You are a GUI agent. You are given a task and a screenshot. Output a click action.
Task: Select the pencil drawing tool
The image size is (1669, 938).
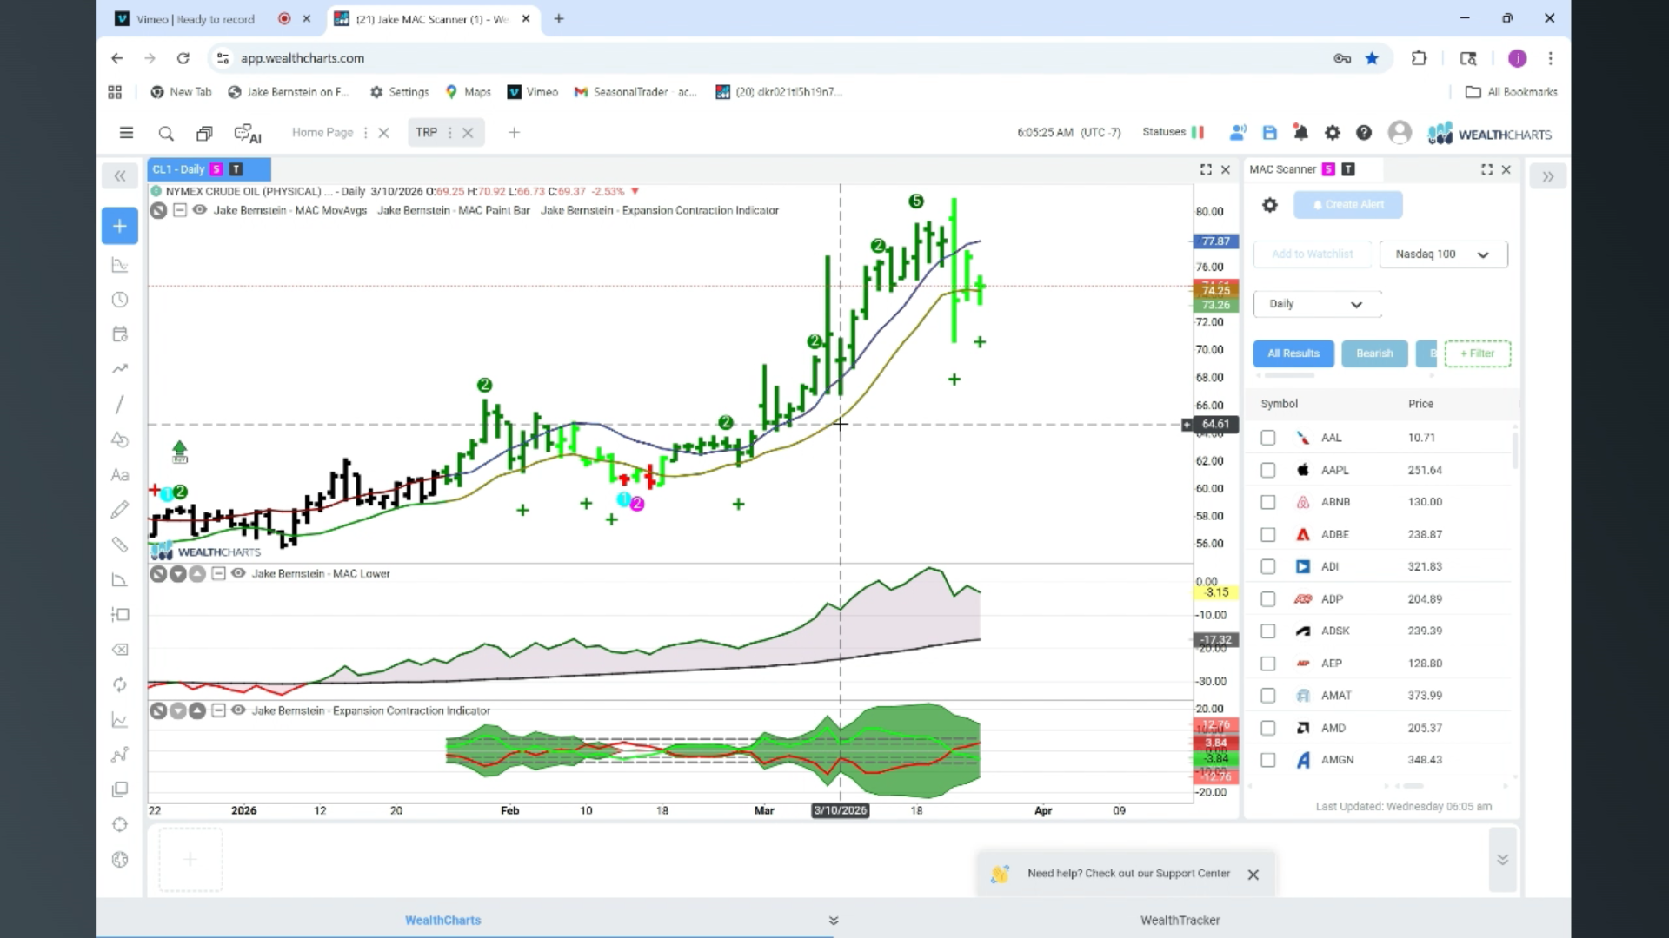point(120,510)
